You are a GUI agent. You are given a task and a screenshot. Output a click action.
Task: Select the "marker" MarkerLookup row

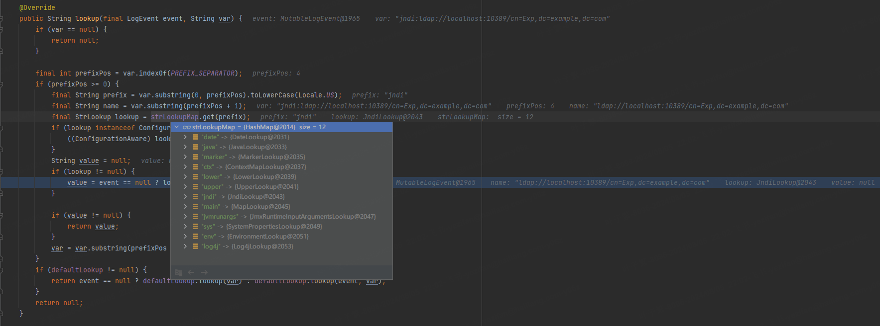(x=281, y=157)
